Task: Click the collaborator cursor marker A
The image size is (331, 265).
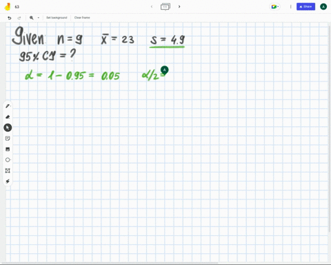Action: (165, 70)
